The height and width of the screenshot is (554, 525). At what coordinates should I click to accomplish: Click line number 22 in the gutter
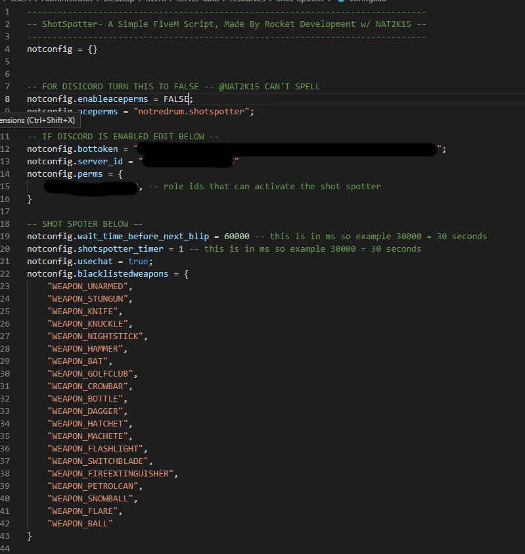[7, 273]
